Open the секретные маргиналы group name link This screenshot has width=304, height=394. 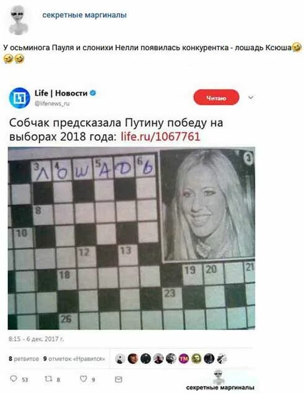(84, 15)
